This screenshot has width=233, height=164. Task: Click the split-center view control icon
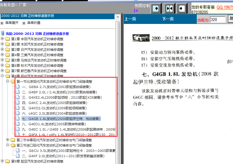tap(169, 9)
